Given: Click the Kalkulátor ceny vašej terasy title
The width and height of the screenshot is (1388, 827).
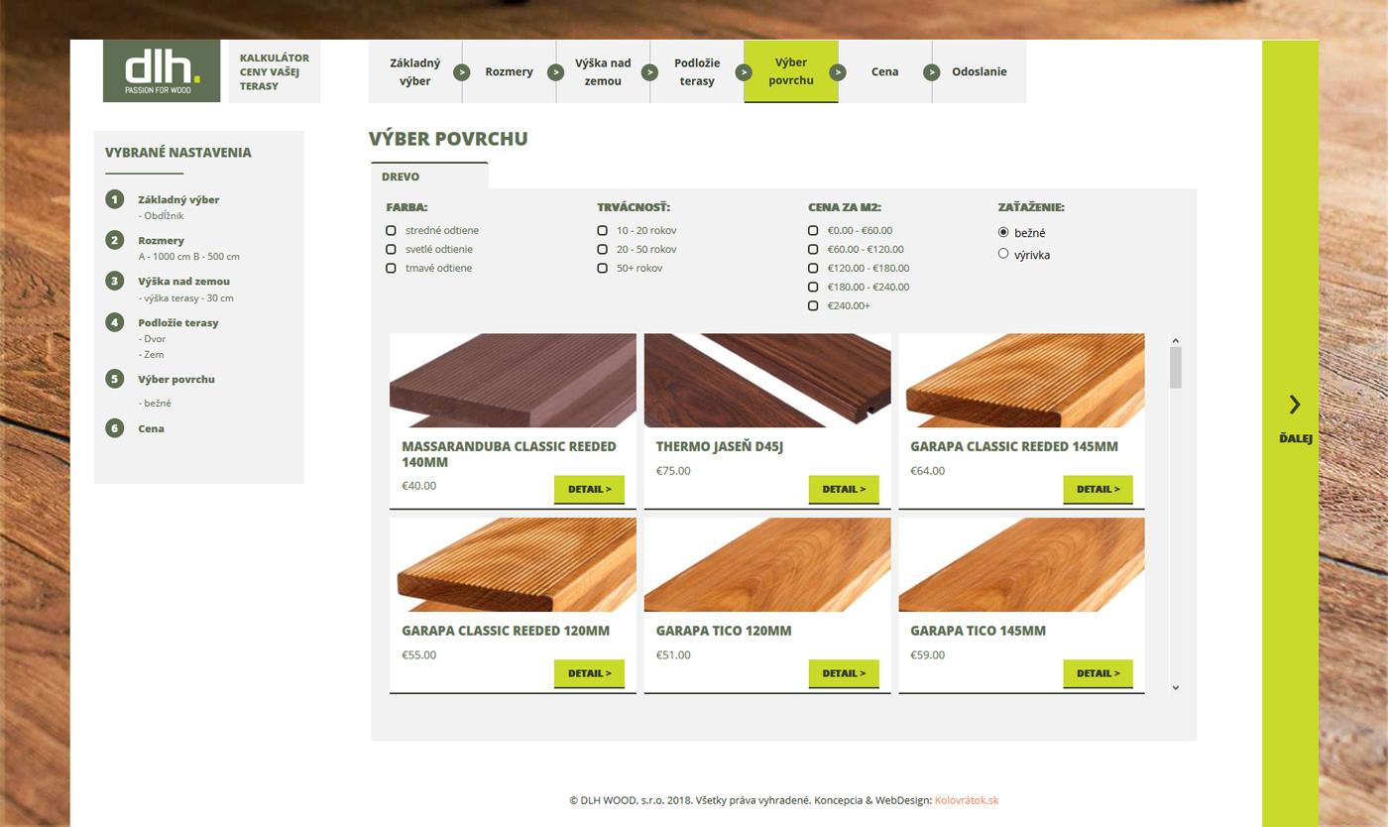Looking at the screenshot, I should coord(275,71).
